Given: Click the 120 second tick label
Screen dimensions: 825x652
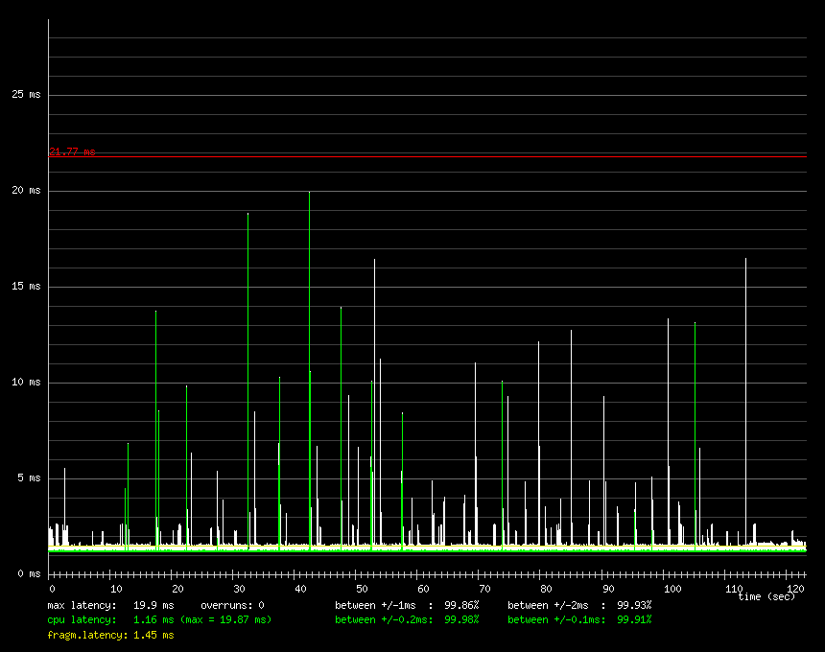Looking at the screenshot, I should coord(795,589).
